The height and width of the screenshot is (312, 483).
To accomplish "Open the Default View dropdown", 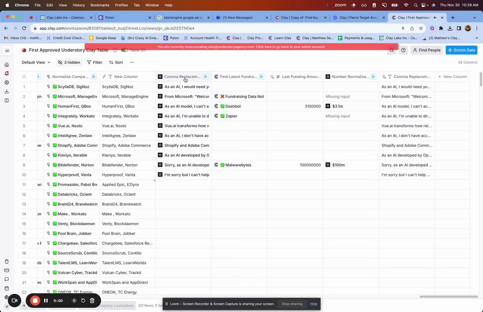I will click(x=36, y=62).
